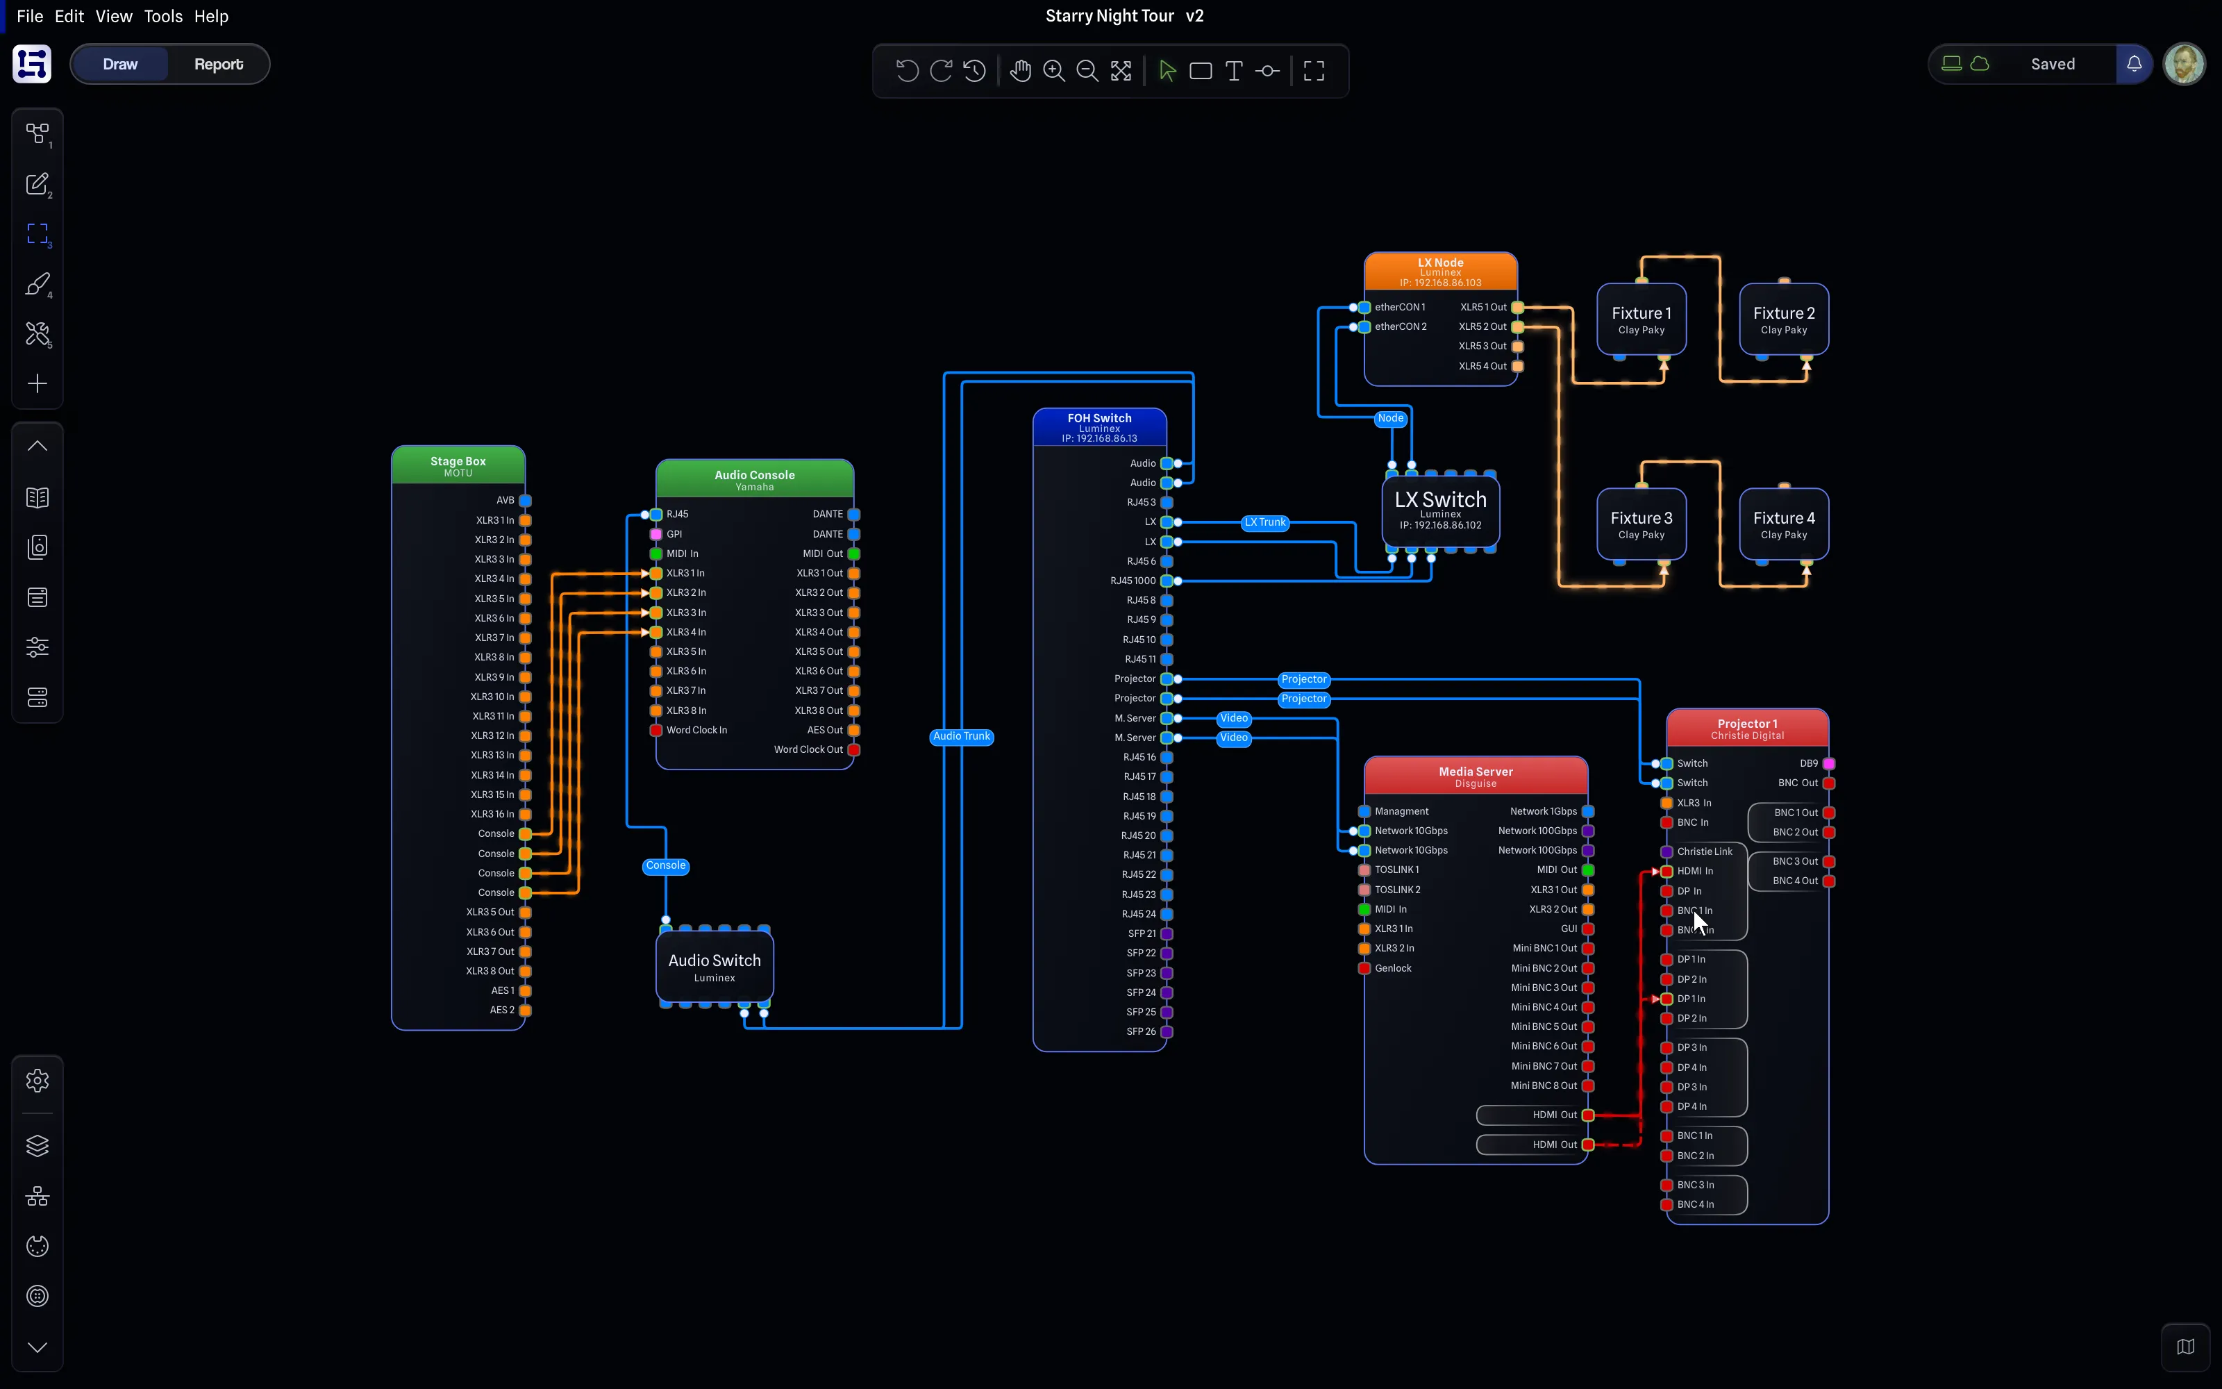Open the View menu
This screenshot has width=2222, height=1389.
click(x=114, y=17)
